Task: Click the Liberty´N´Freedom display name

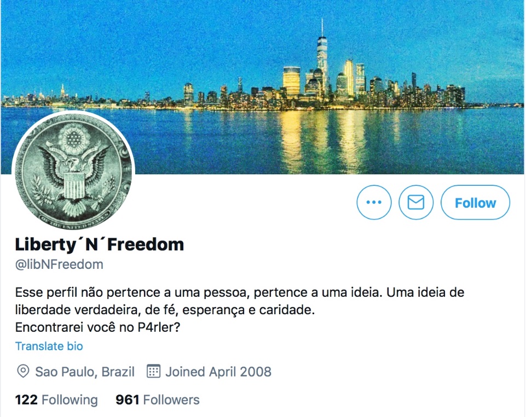Action: tap(100, 244)
